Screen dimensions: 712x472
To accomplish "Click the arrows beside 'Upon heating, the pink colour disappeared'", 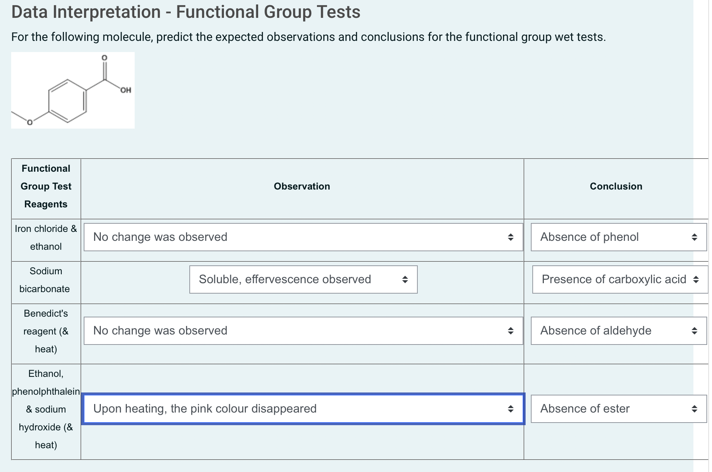I will (x=511, y=408).
